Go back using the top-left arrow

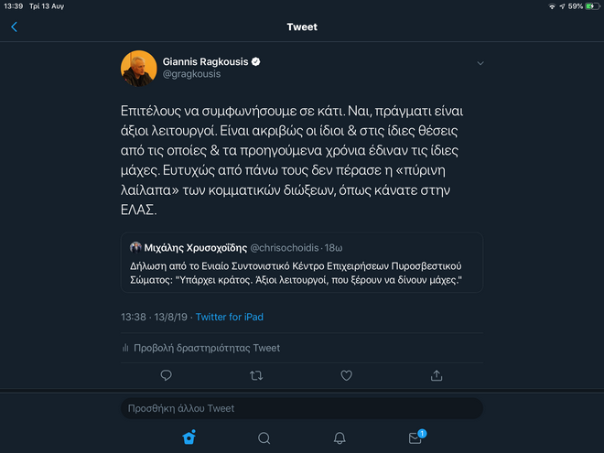(x=14, y=27)
